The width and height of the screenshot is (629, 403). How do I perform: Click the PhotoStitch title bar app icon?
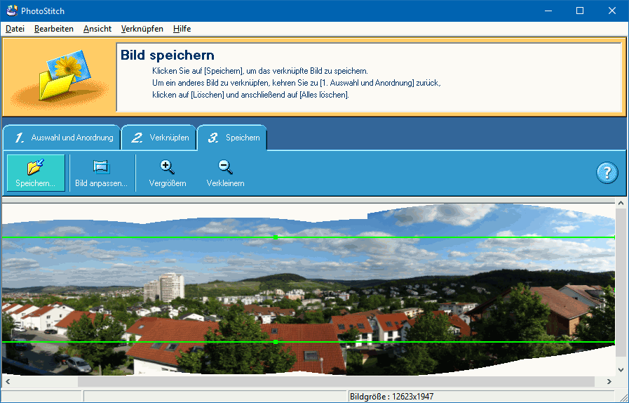(x=10, y=11)
